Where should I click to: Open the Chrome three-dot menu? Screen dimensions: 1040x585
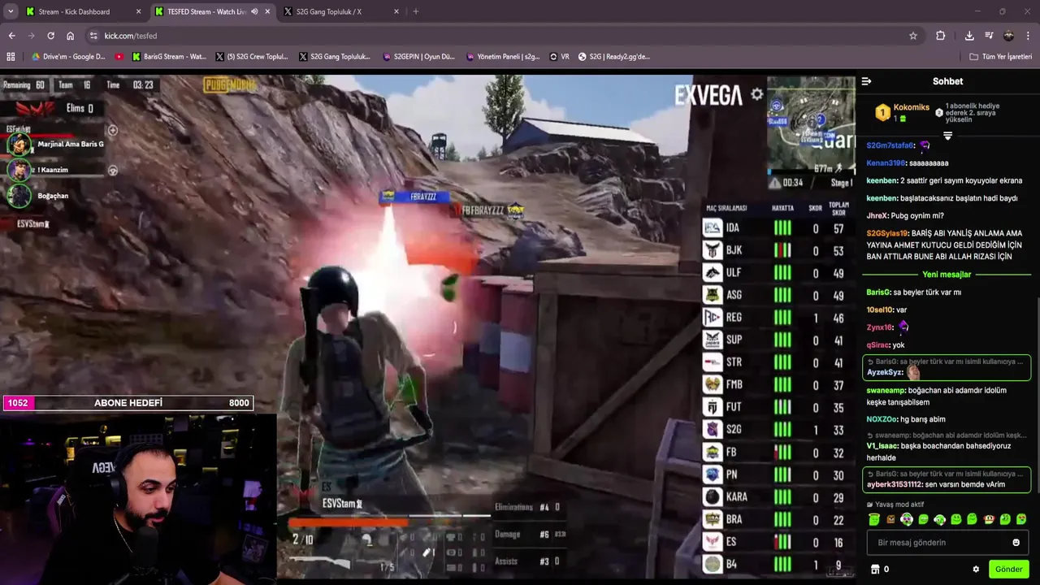(x=1028, y=36)
